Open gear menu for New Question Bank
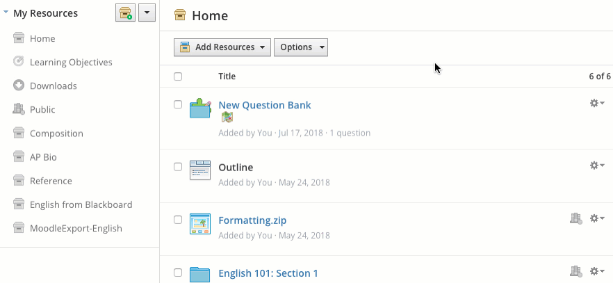The height and width of the screenshot is (283, 613). (x=596, y=104)
